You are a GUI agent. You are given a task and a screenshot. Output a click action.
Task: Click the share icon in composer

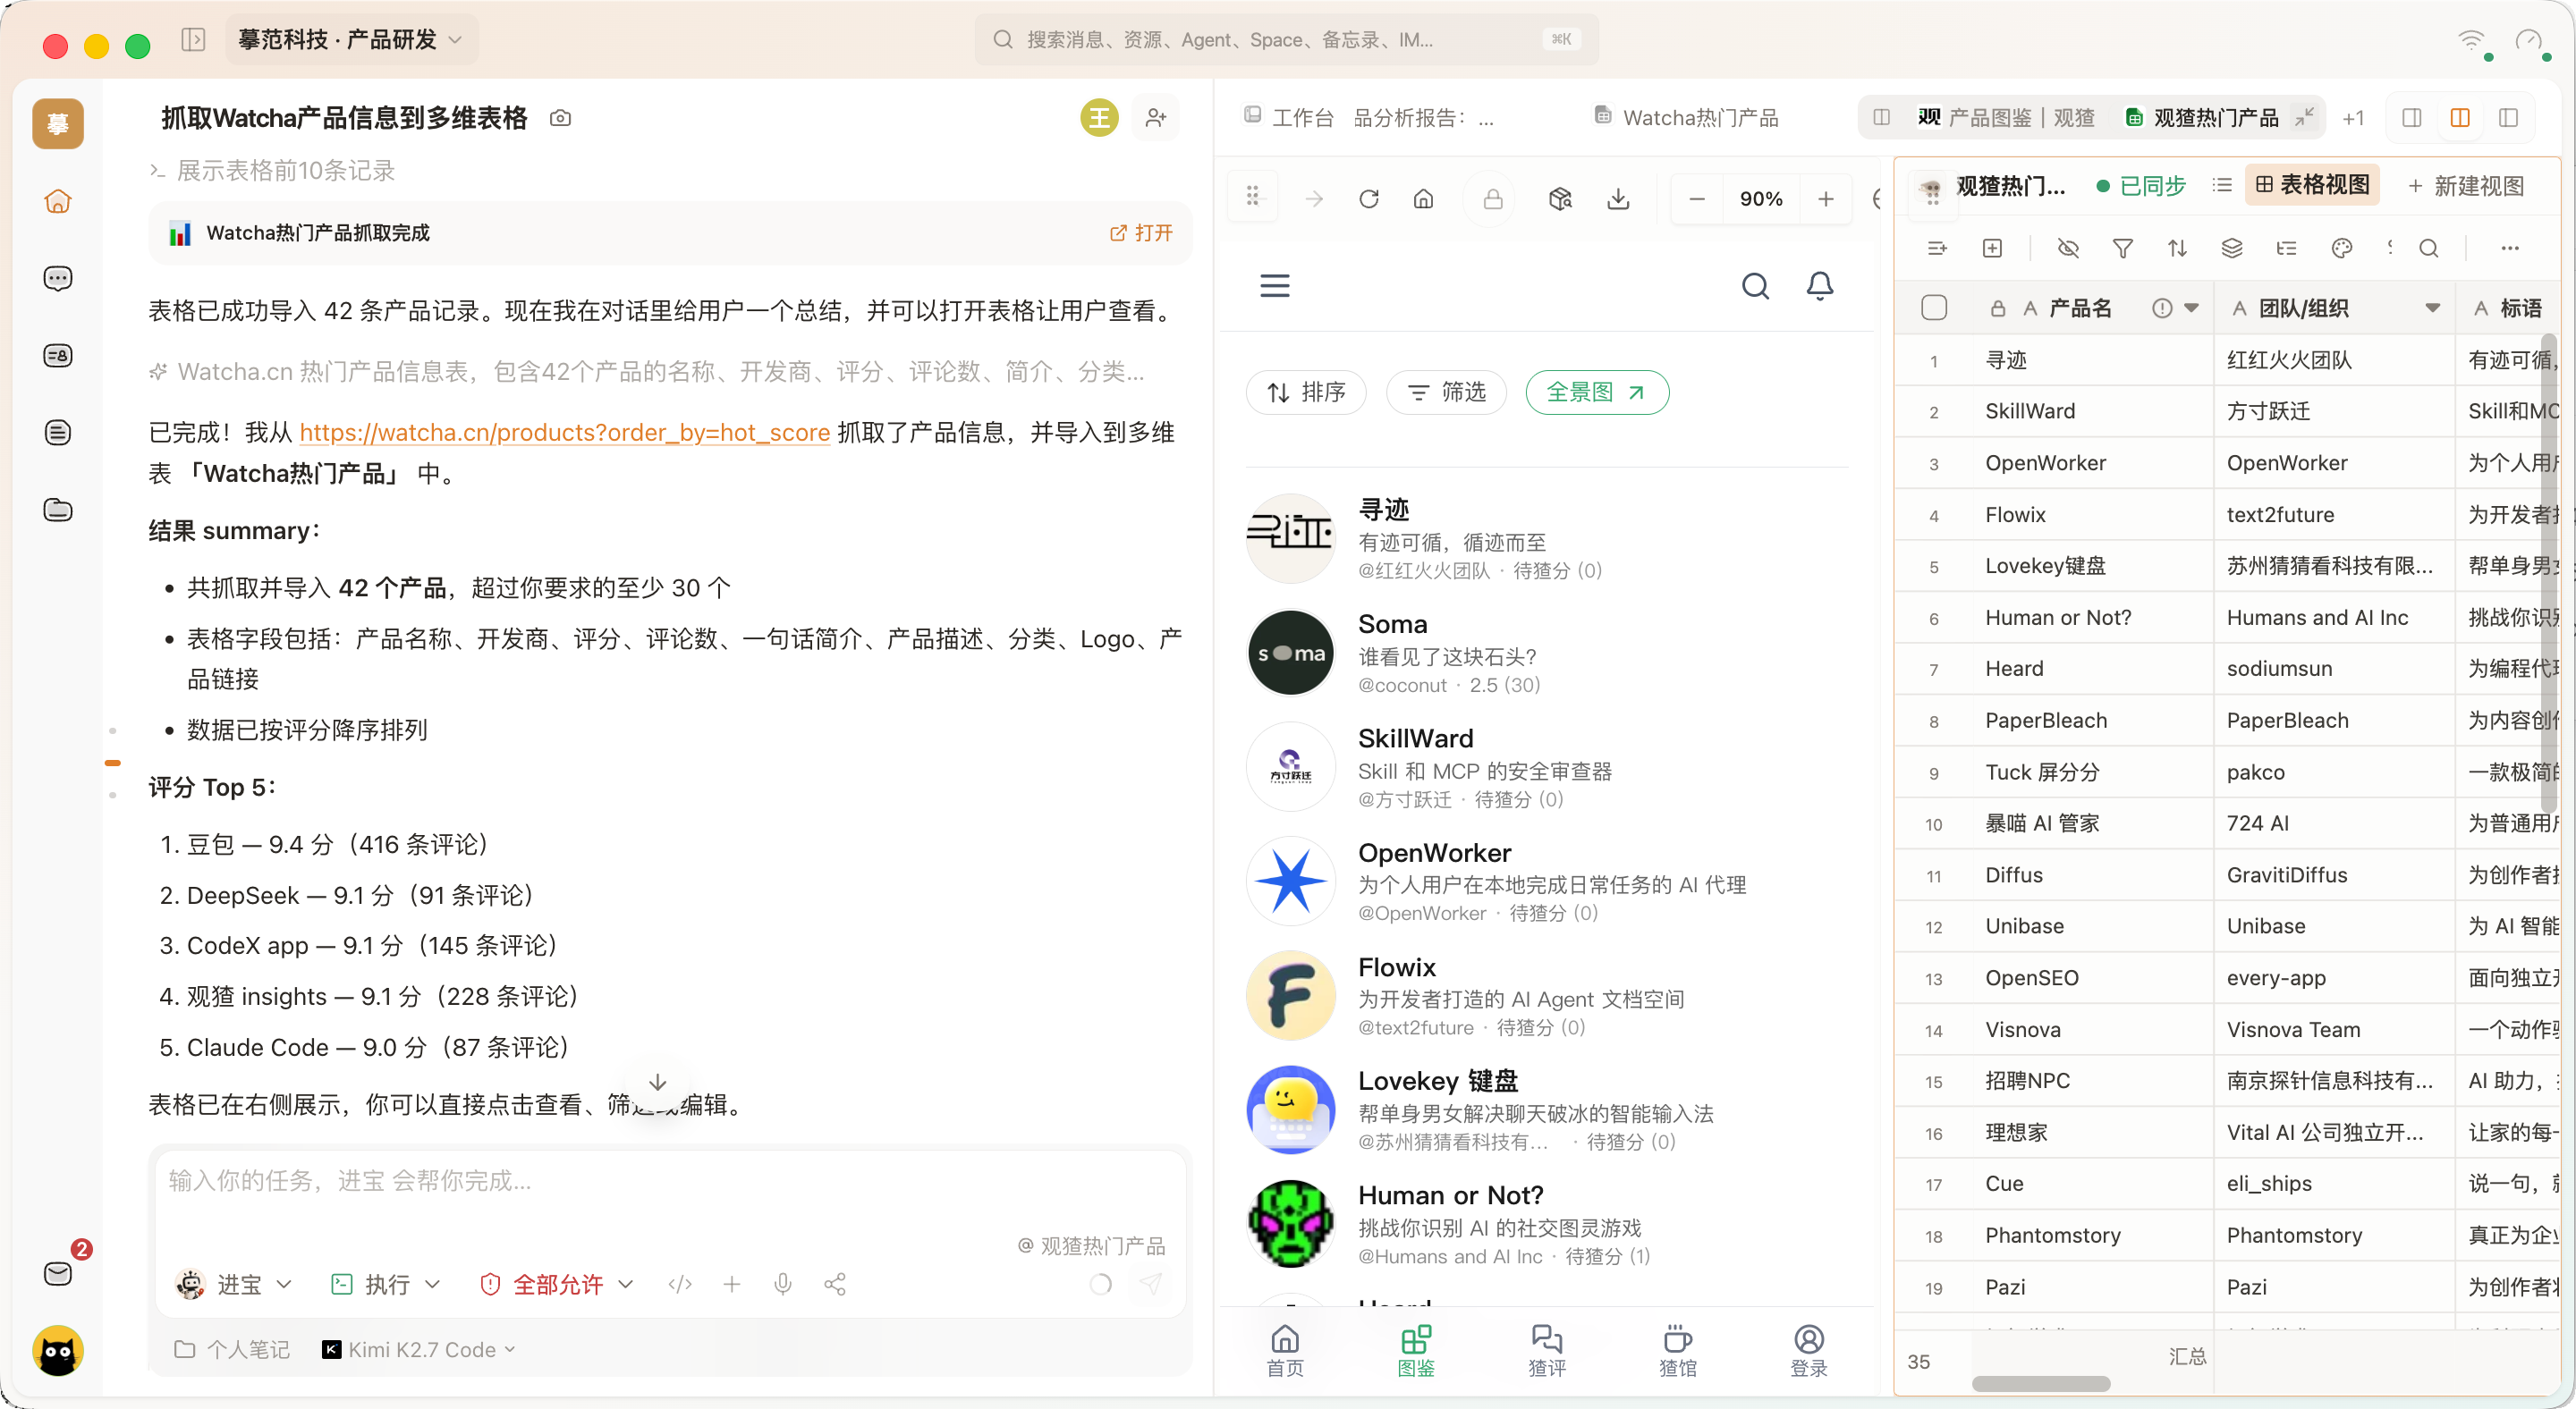click(835, 1284)
